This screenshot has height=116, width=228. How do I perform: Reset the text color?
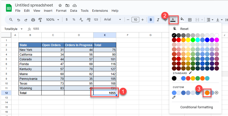coord(184,29)
